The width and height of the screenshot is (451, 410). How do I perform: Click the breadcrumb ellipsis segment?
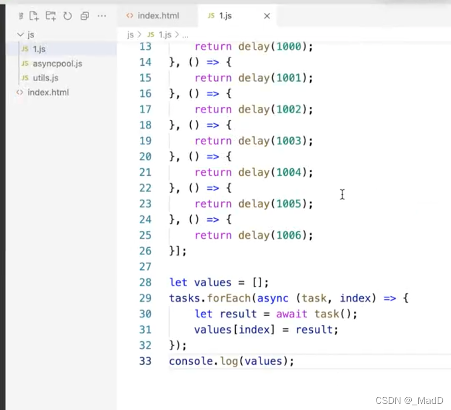(x=185, y=35)
